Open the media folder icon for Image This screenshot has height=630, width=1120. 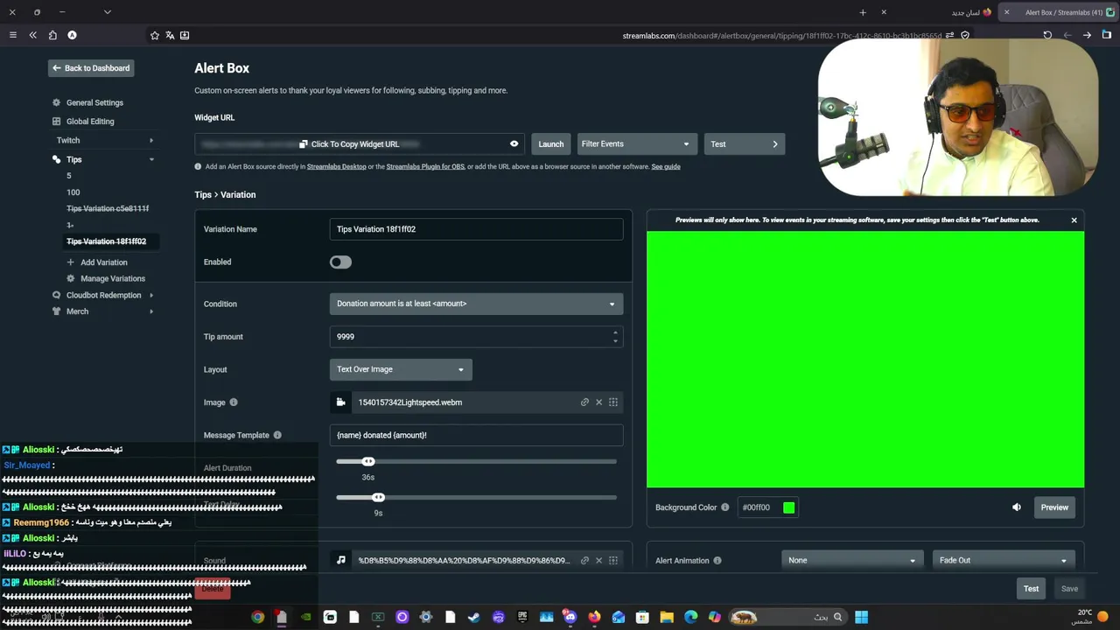pos(340,402)
